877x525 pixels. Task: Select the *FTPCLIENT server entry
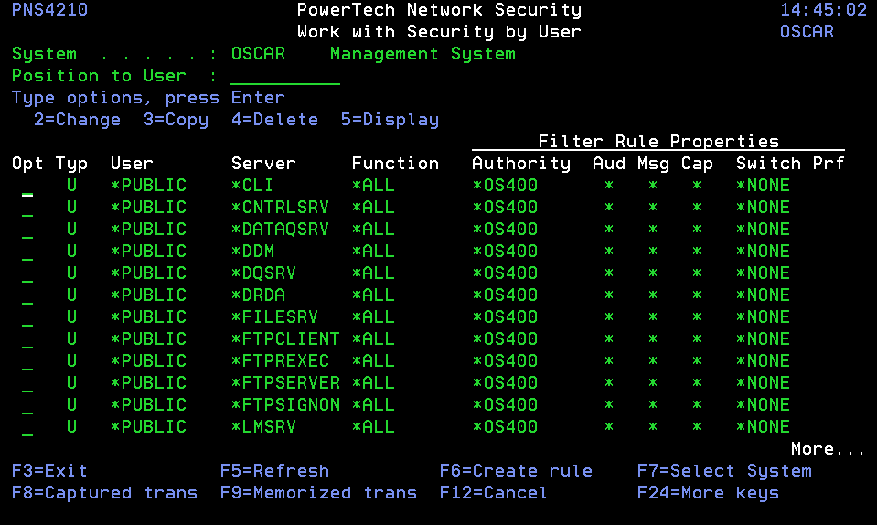coord(285,339)
